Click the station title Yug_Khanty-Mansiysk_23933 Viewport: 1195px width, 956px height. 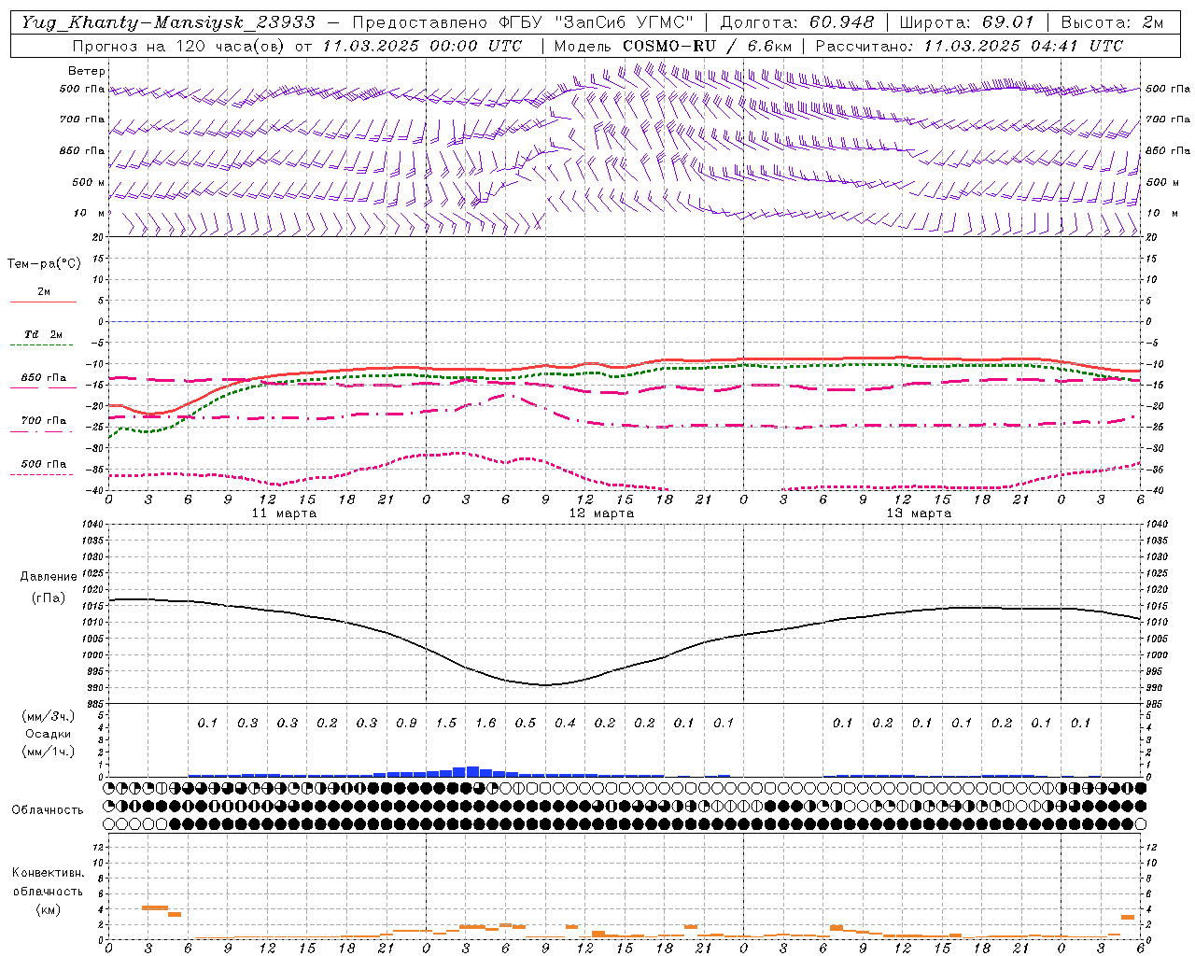click(168, 22)
